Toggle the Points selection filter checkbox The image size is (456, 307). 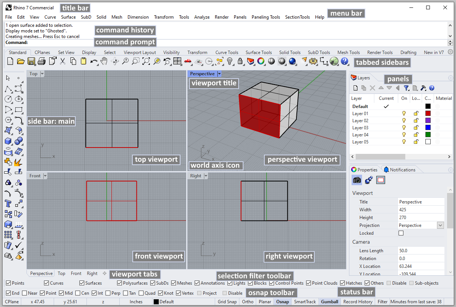[x=9, y=283]
